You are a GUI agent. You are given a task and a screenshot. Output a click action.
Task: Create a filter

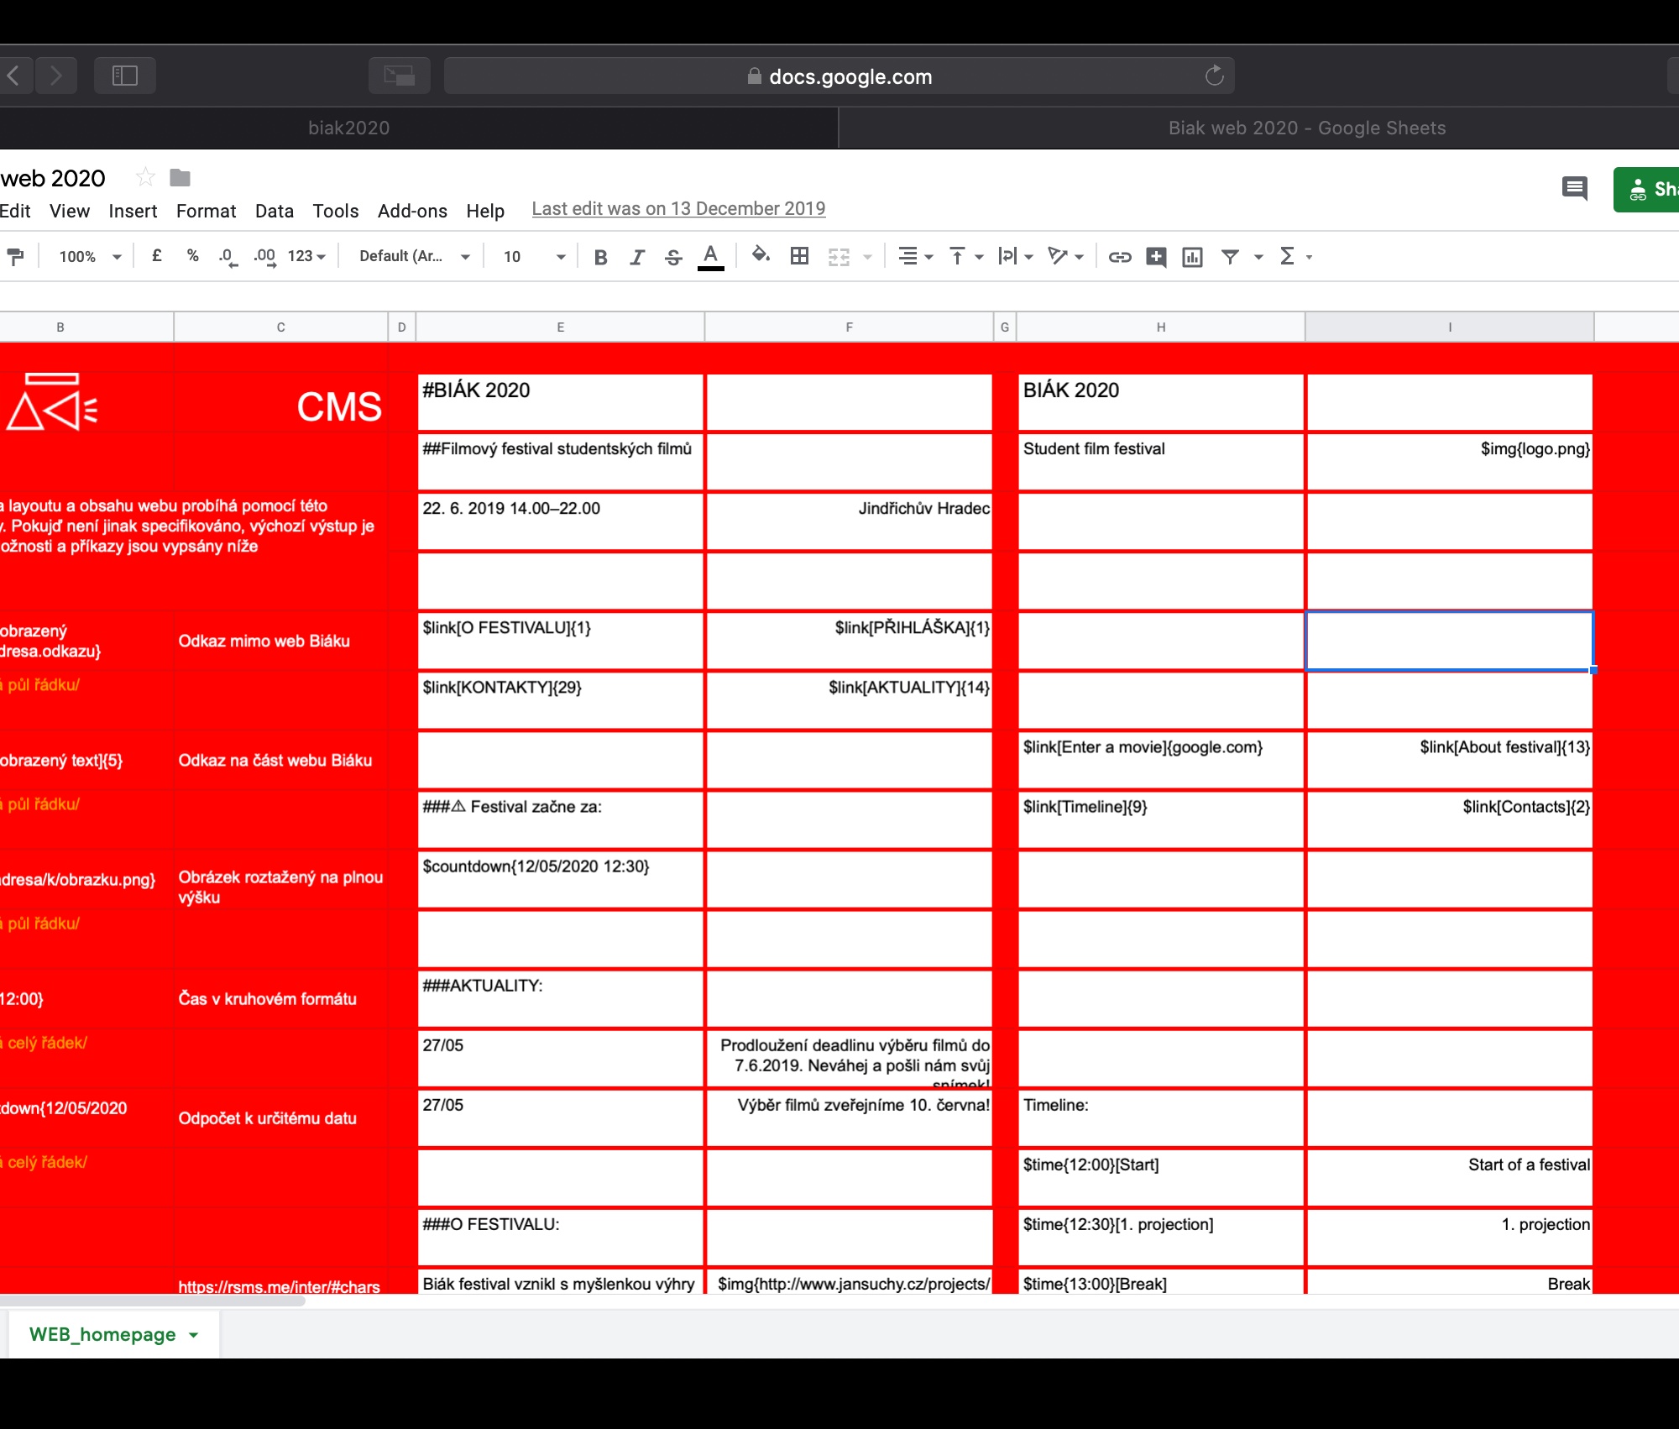pos(1230,257)
